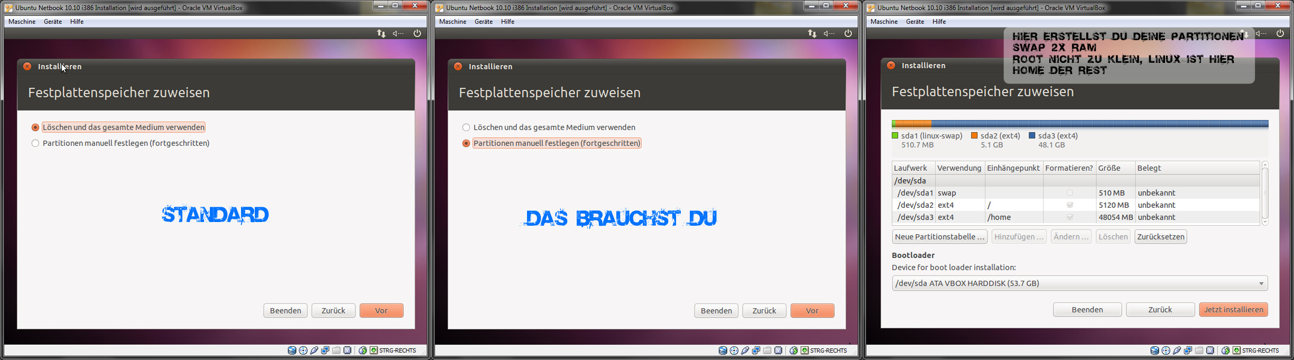
Task: Select 'Löschen und das gesamte Medium verwenden' in middle window
Action: click(549, 127)
